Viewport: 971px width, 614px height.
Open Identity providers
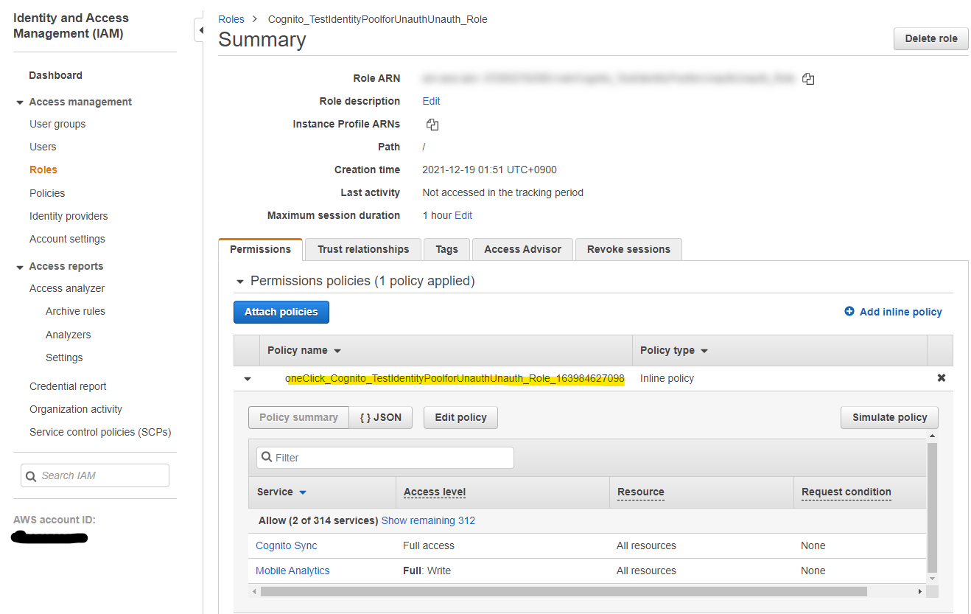click(x=69, y=216)
